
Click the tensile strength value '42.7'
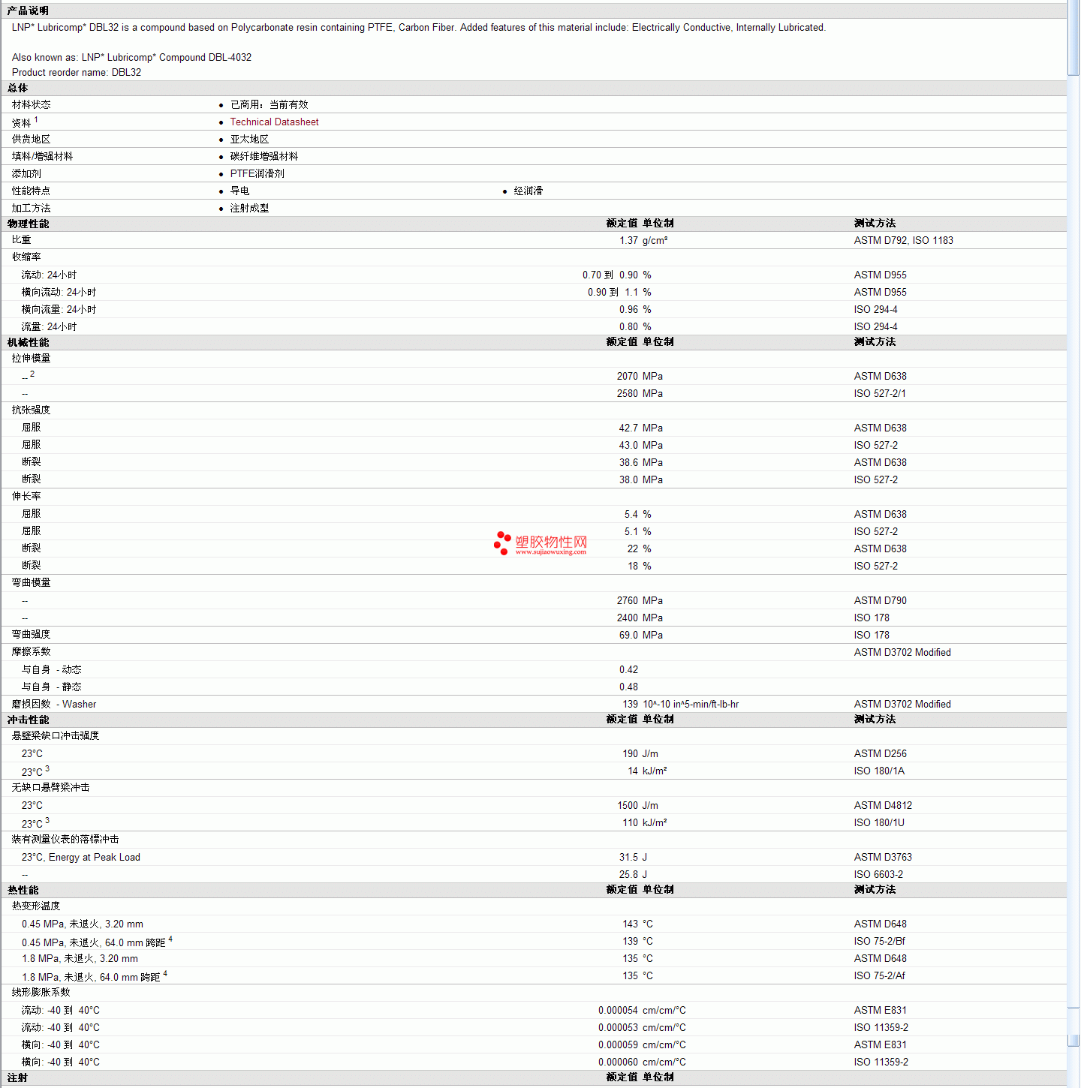click(x=628, y=428)
